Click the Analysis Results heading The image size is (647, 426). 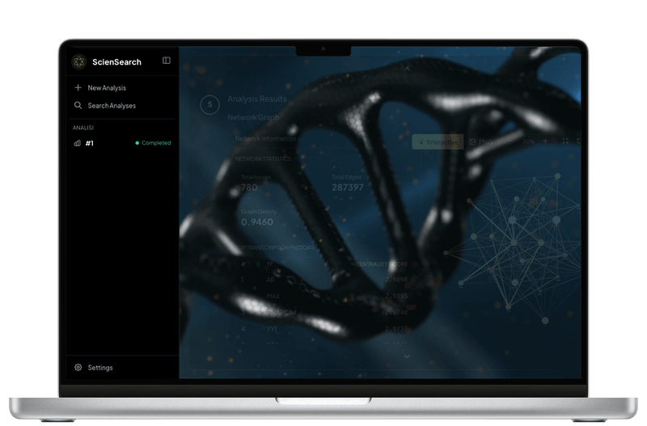point(257,99)
